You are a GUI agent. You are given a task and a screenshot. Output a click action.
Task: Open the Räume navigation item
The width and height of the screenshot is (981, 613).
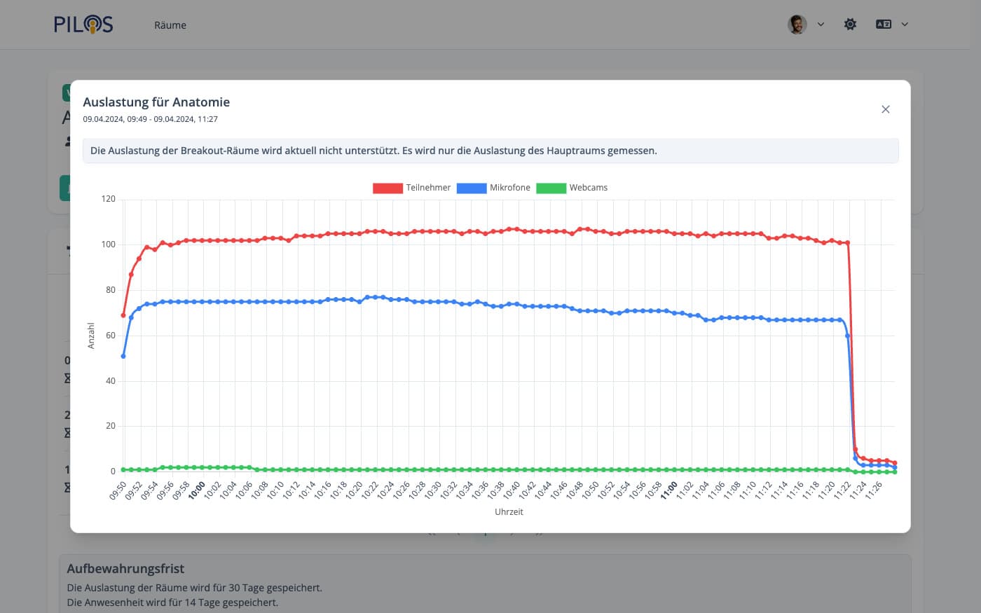[170, 25]
